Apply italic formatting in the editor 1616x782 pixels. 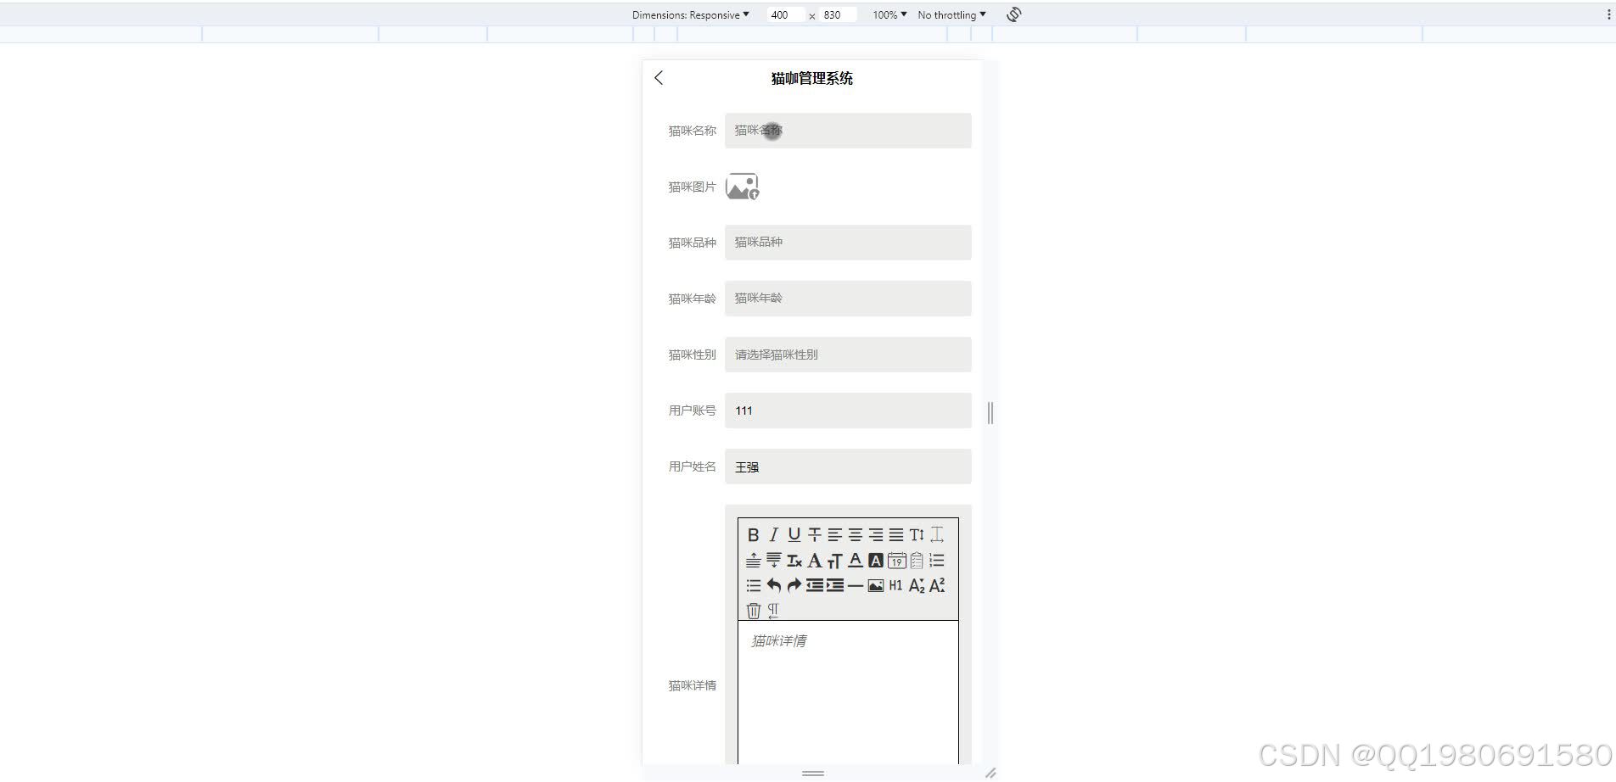tap(773, 534)
